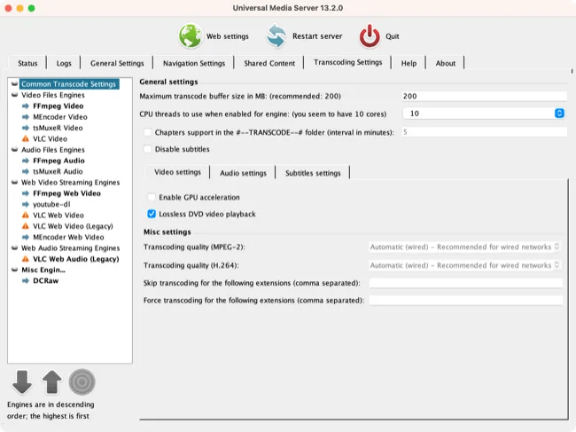Image resolution: width=576 pixels, height=432 pixels.
Task: Select tsMuxeR Video in the tree
Action: (58, 128)
